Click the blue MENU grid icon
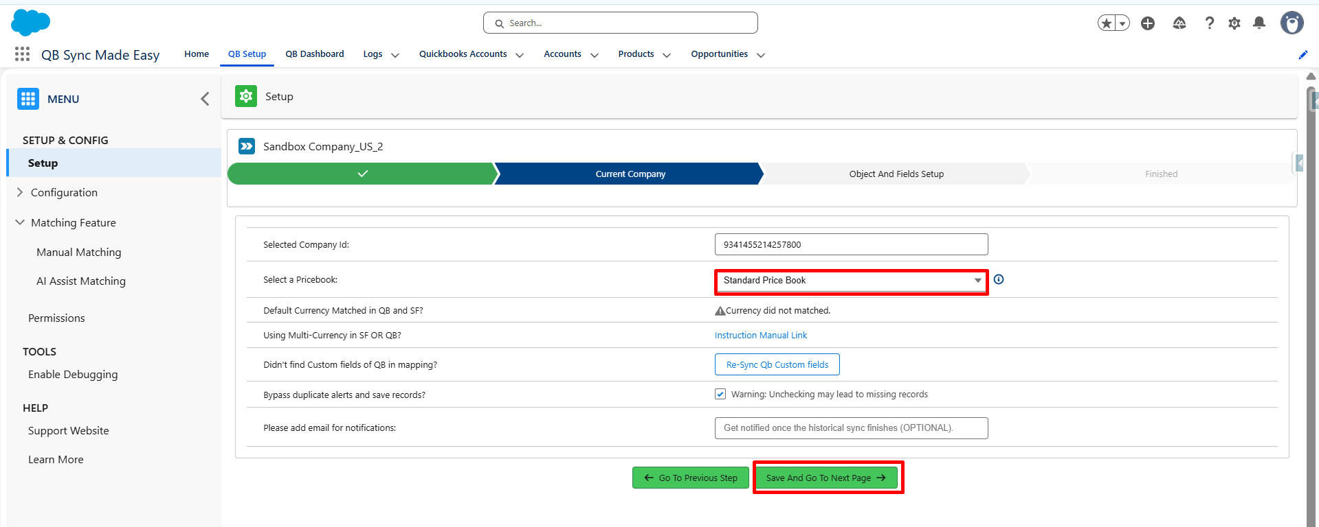The height and width of the screenshot is (527, 1319). pos(28,99)
